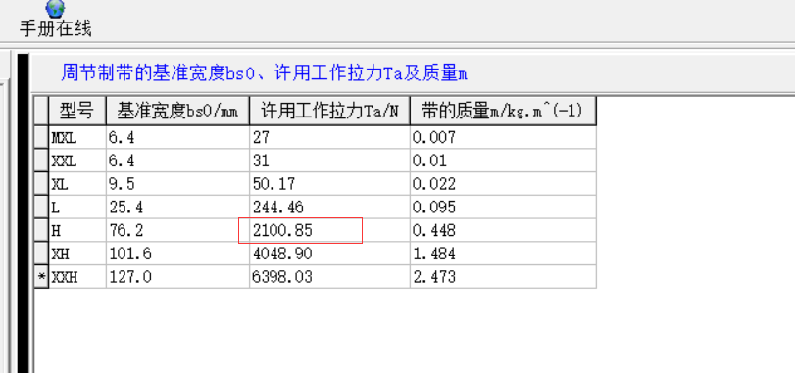795x373 pixels.
Task: Select the XL model cell
Action: coord(77,184)
